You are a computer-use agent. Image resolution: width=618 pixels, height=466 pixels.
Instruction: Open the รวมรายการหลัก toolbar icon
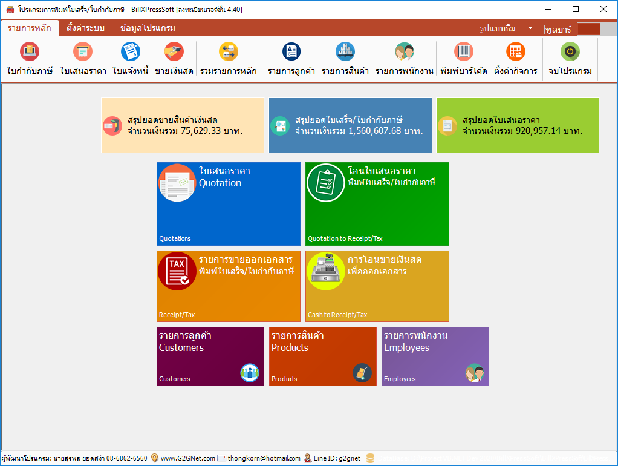229,51
